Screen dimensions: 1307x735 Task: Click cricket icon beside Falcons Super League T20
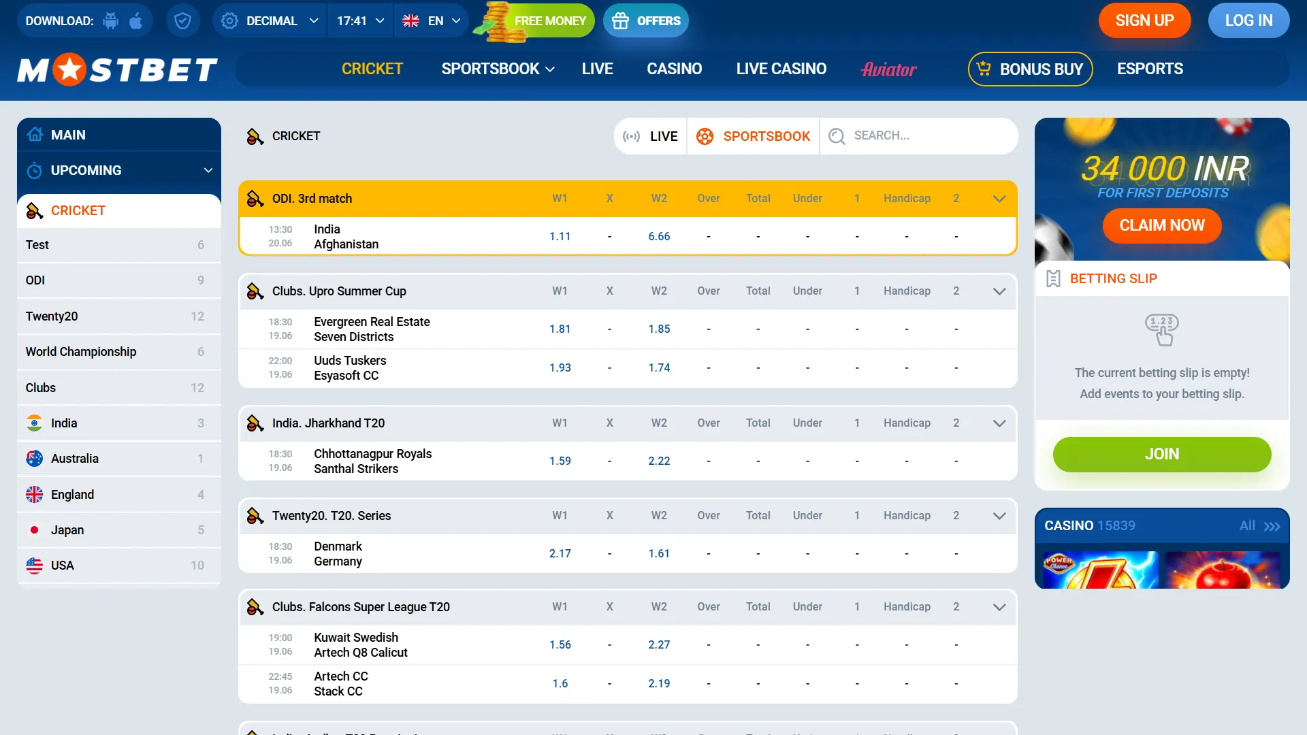(x=255, y=606)
